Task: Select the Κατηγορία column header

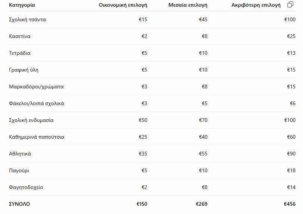Action: [x=22, y=5]
